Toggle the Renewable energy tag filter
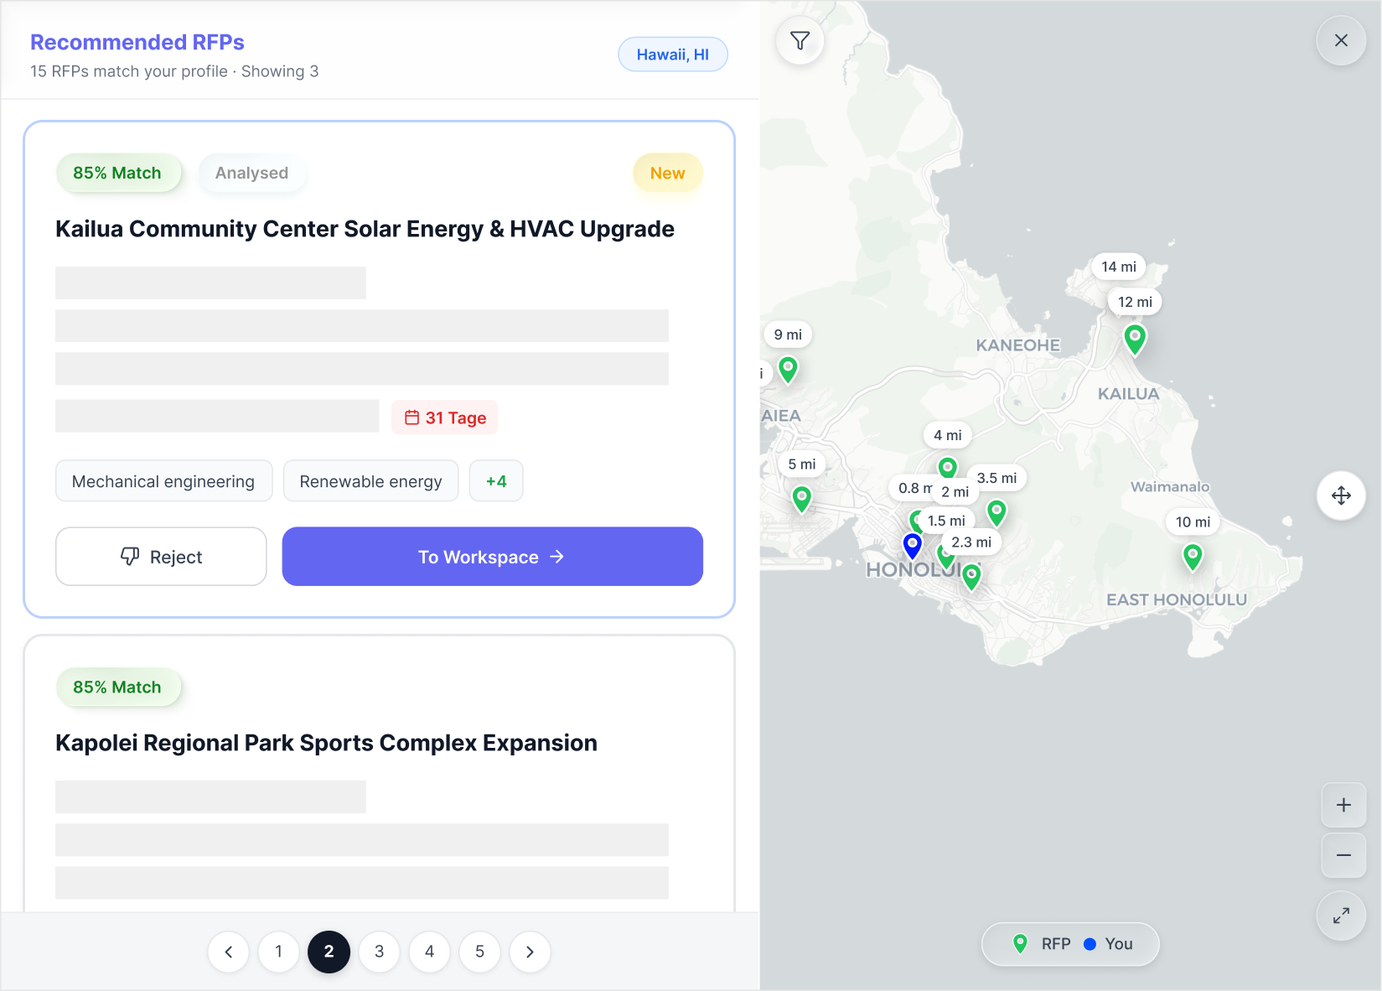This screenshot has height=991, width=1382. [x=370, y=480]
